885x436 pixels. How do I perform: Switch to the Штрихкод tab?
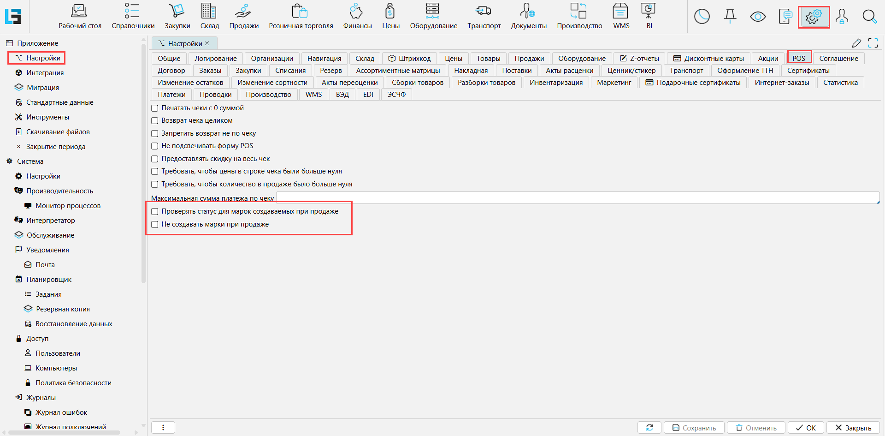409,59
